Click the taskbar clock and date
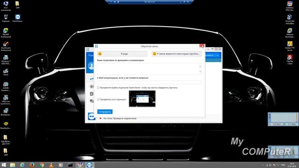 click(x=292, y=165)
